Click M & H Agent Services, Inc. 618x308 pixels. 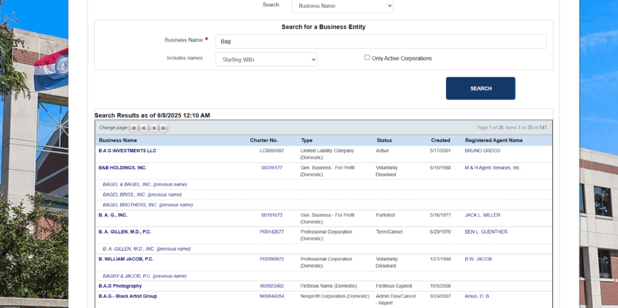[492, 168]
